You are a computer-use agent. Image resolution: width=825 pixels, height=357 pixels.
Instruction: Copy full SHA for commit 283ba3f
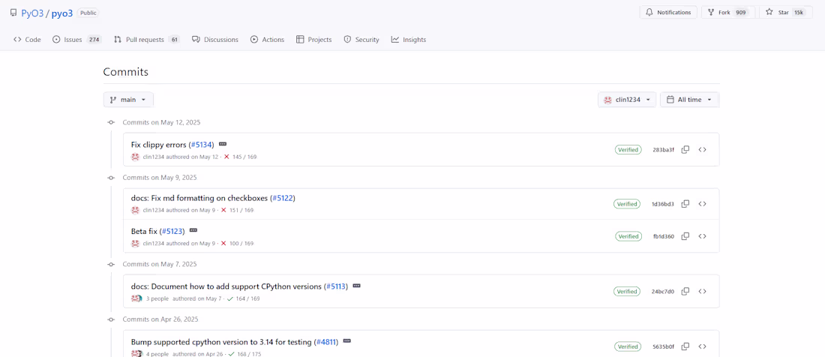[x=685, y=150]
